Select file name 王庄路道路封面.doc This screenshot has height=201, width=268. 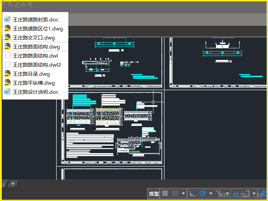[36, 20]
